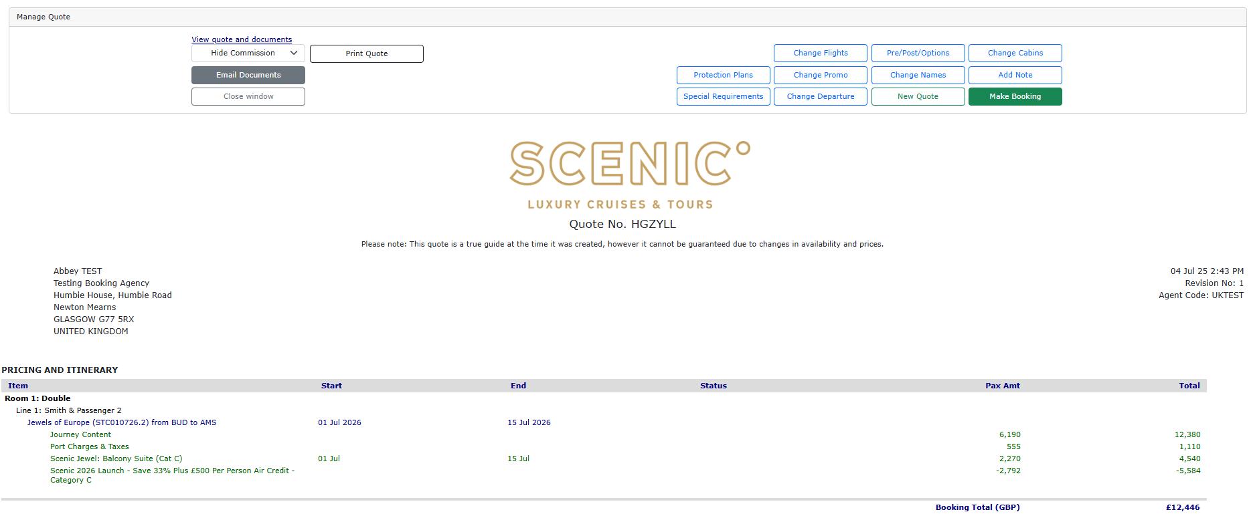Click the Pax Amt column header

pos(1003,386)
